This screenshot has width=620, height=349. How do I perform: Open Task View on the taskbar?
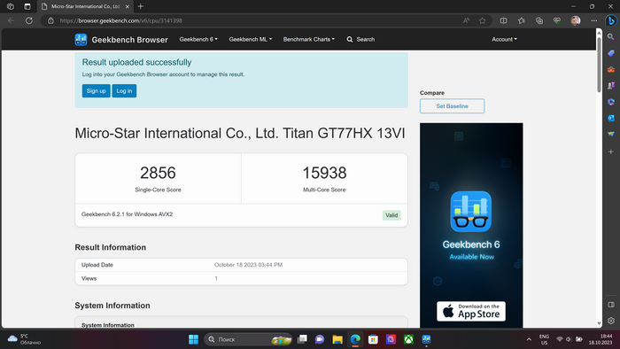[302, 339]
